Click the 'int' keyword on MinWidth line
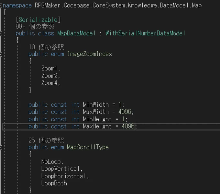 click(x=75, y=105)
